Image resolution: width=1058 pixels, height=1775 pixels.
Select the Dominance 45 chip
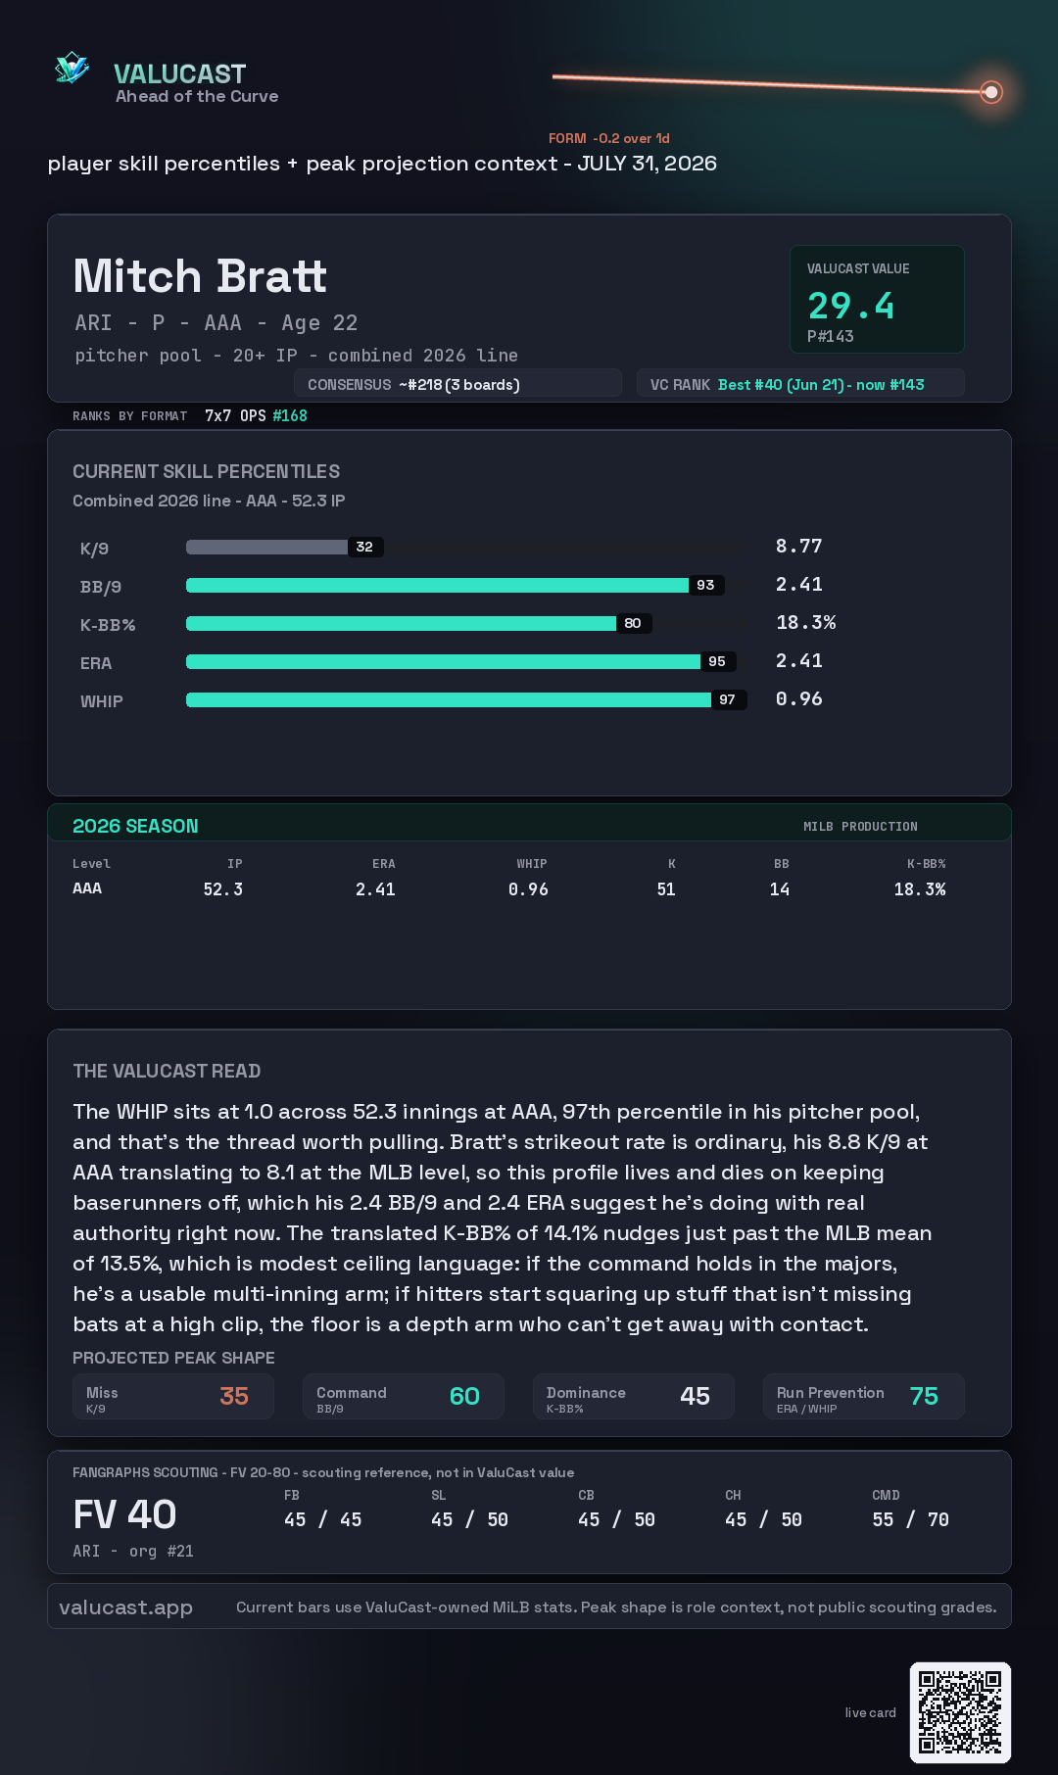[634, 1396]
